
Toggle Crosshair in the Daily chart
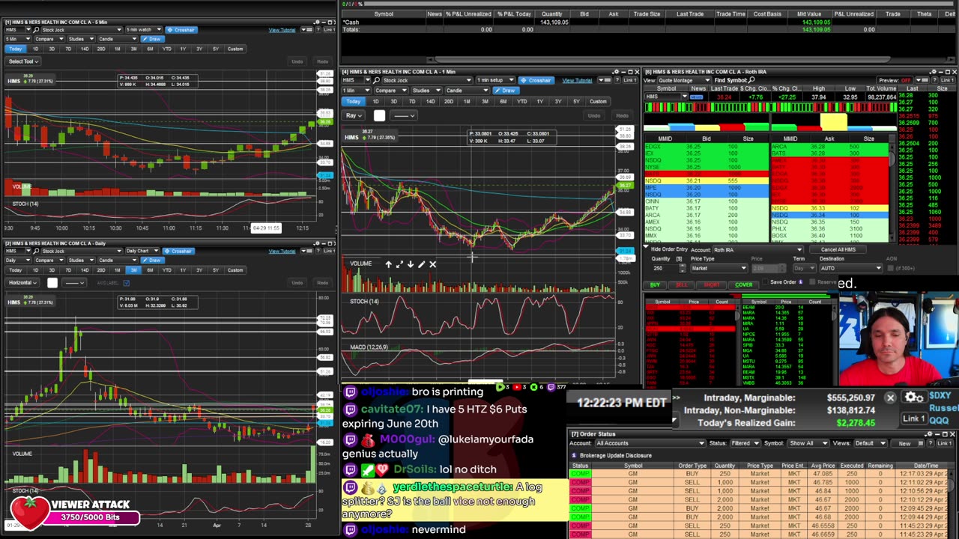tap(178, 251)
